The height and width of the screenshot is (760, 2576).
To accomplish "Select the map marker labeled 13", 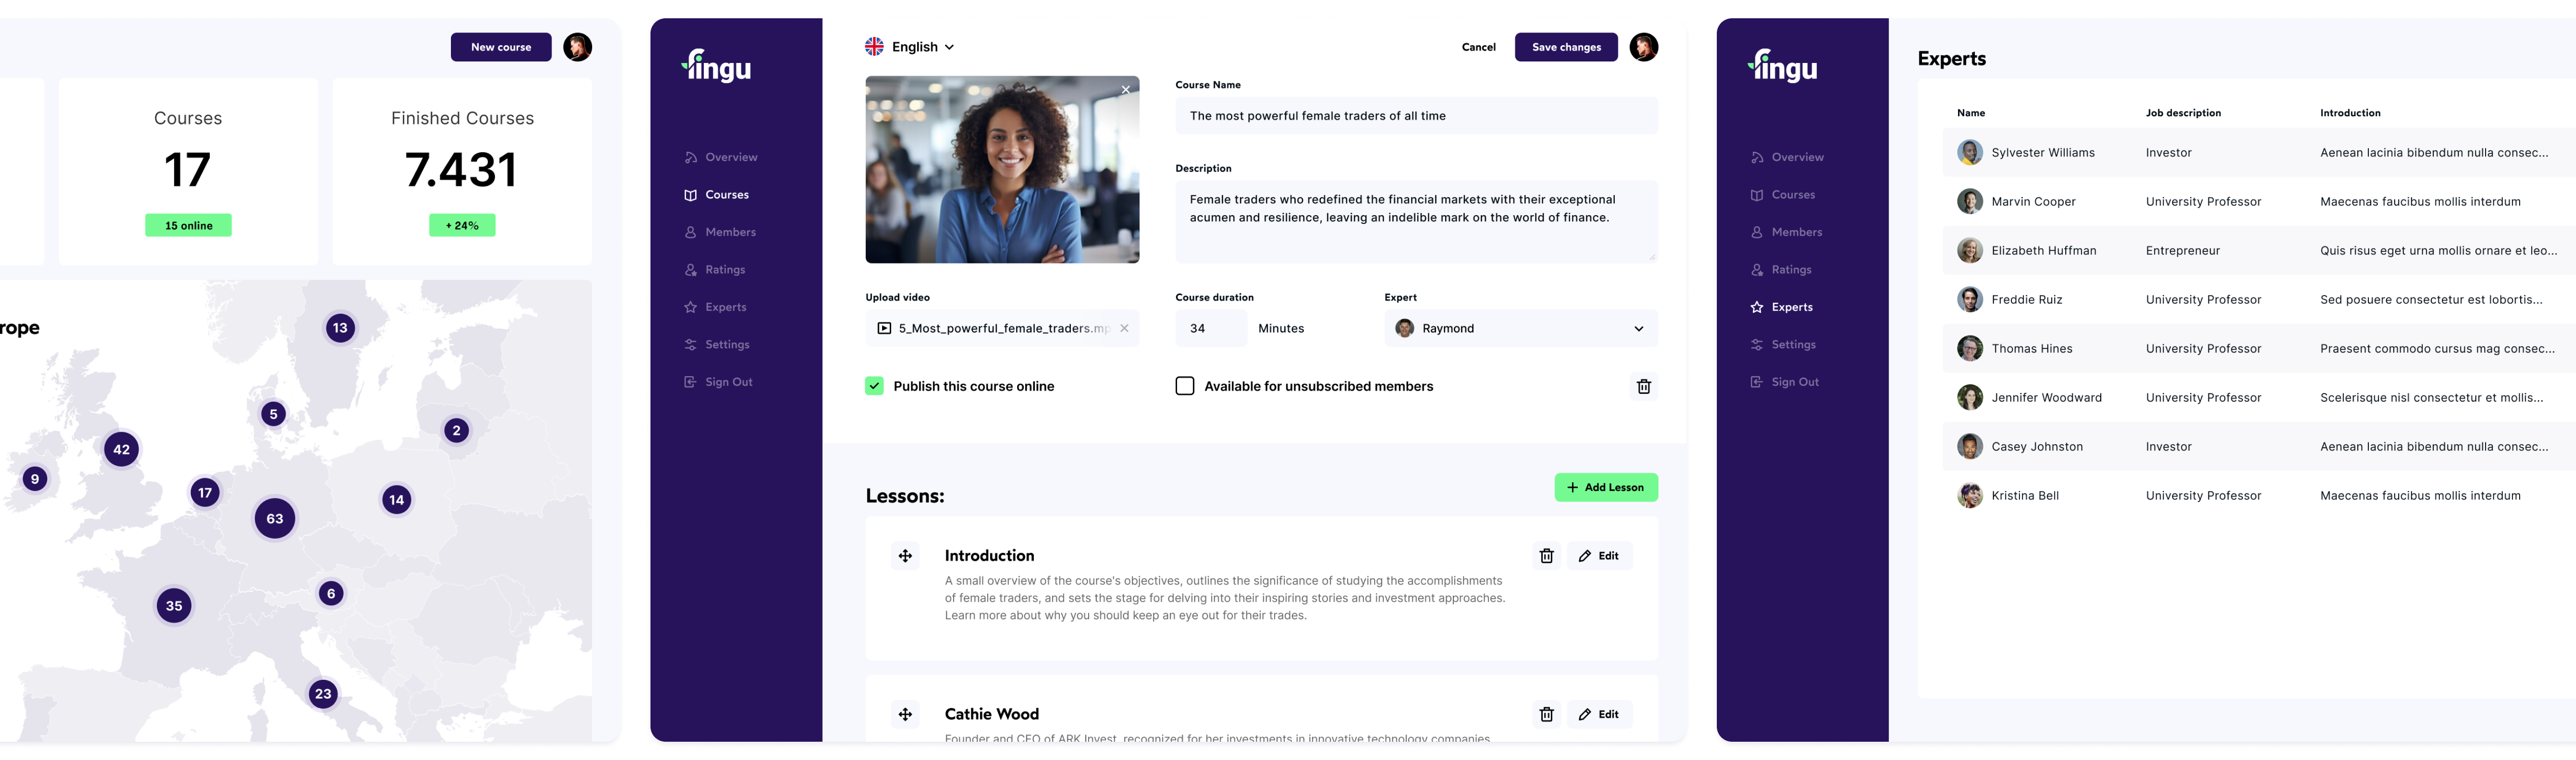I will [x=340, y=328].
